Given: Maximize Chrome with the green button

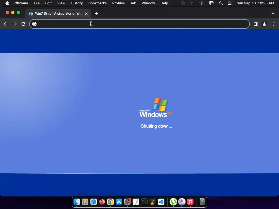Looking at the screenshot, I should tap(18, 13).
